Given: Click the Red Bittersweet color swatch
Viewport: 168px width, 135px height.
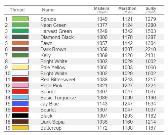Looking at the screenshot, I should tap(20, 79).
